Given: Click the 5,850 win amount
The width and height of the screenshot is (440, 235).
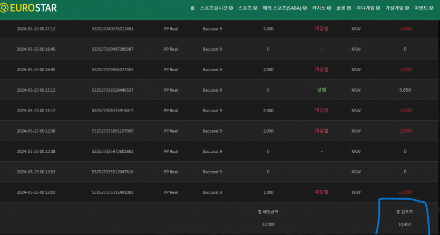Looking at the screenshot, I should pyautogui.click(x=405, y=90).
